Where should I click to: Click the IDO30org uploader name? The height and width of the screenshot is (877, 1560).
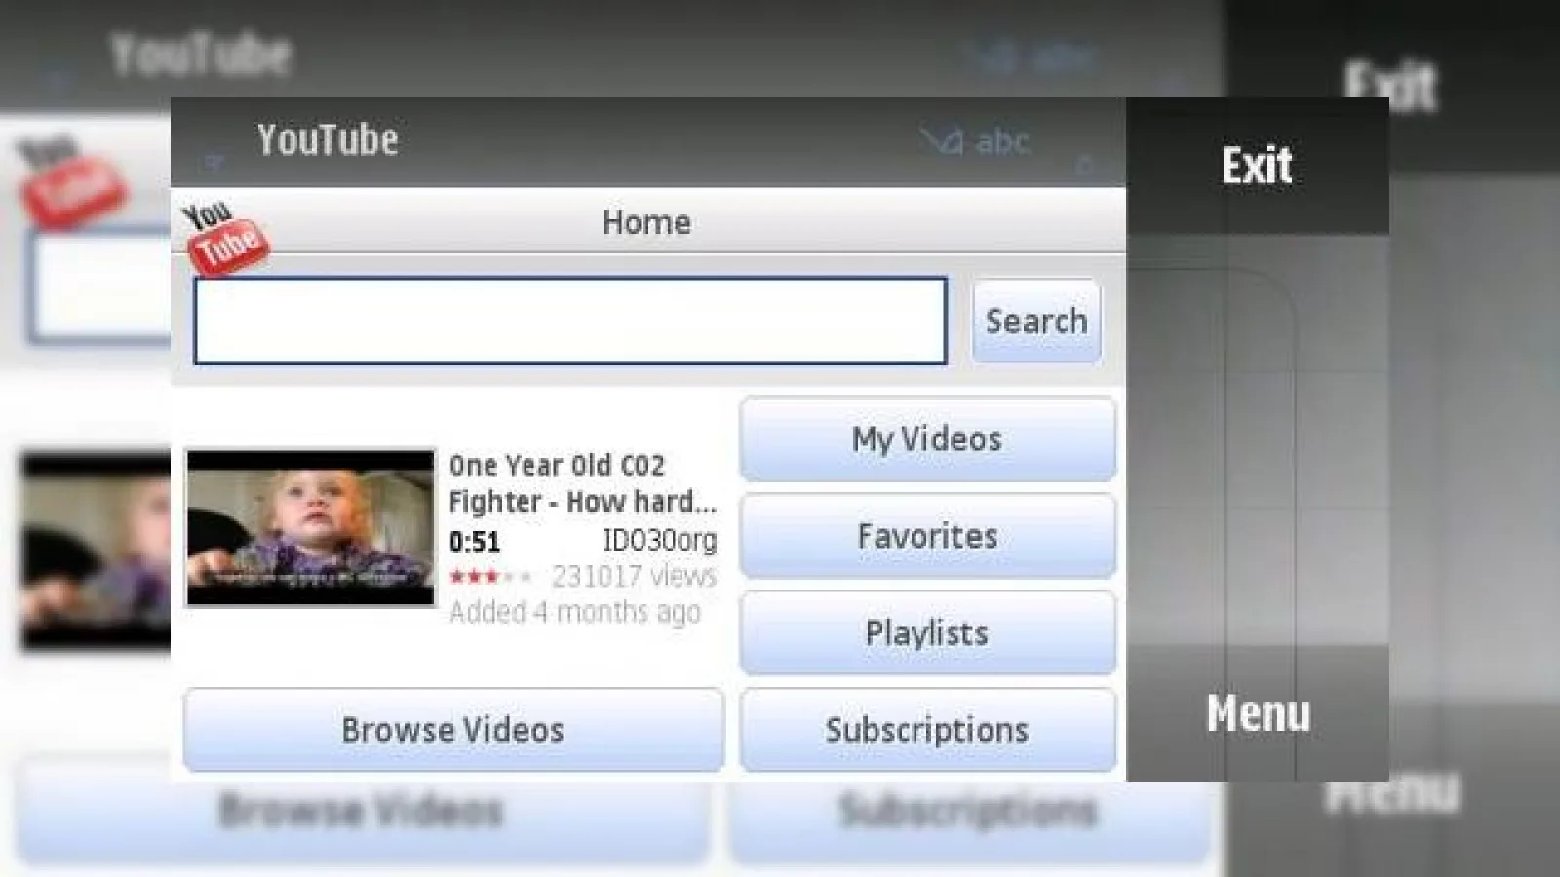tap(660, 540)
